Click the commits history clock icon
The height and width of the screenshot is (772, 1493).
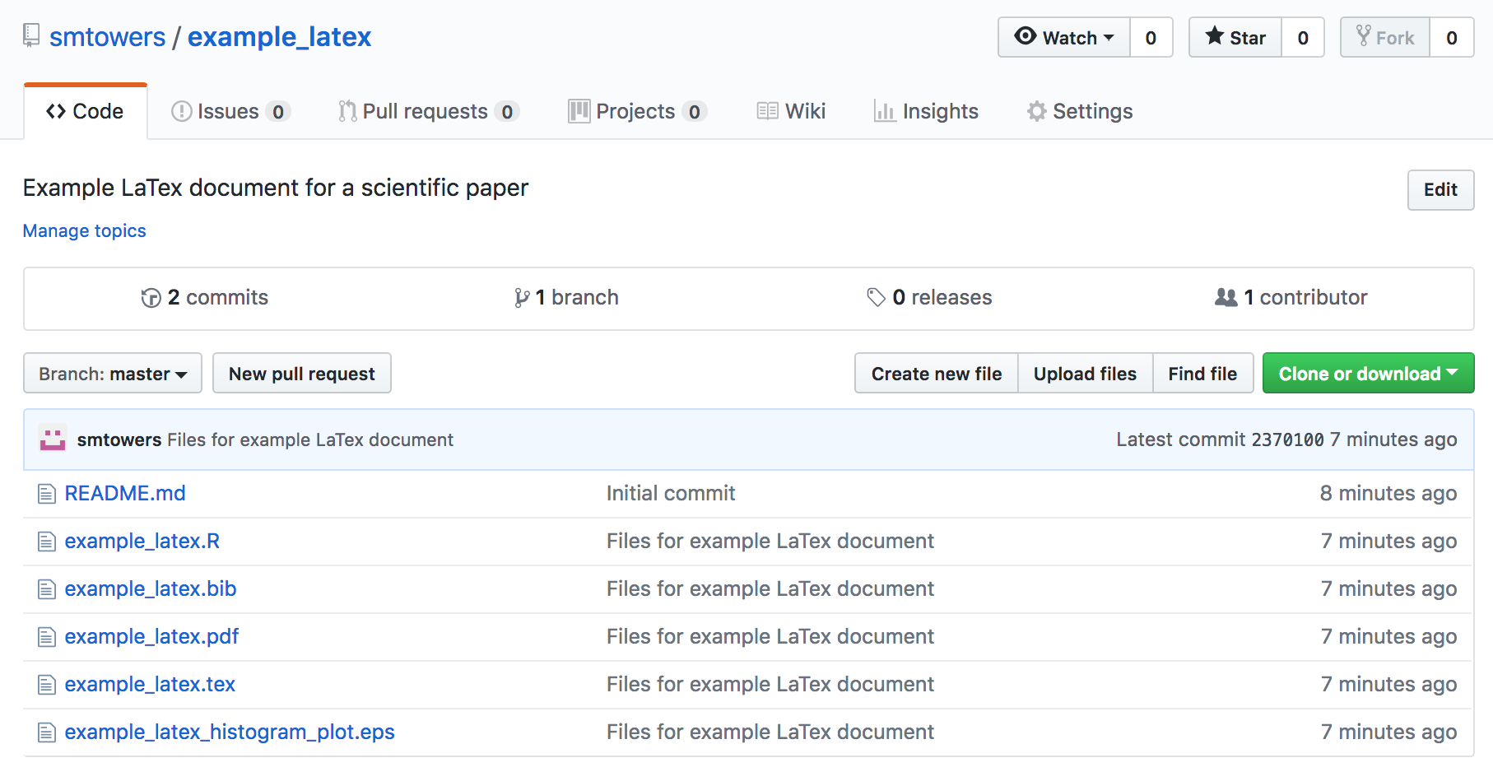tap(151, 298)
